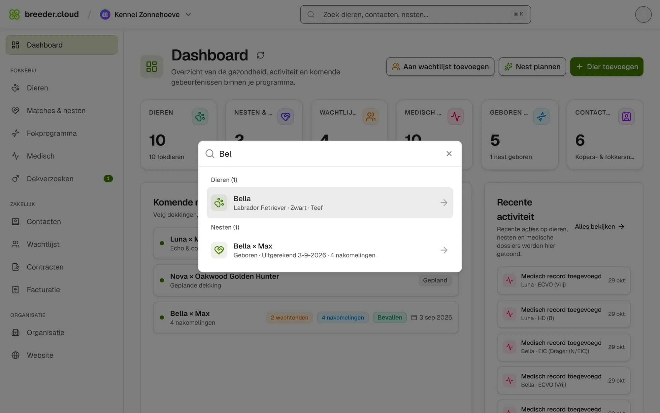Click the heart icon on Nesten card
660x413 pixels.
point(285,117)
